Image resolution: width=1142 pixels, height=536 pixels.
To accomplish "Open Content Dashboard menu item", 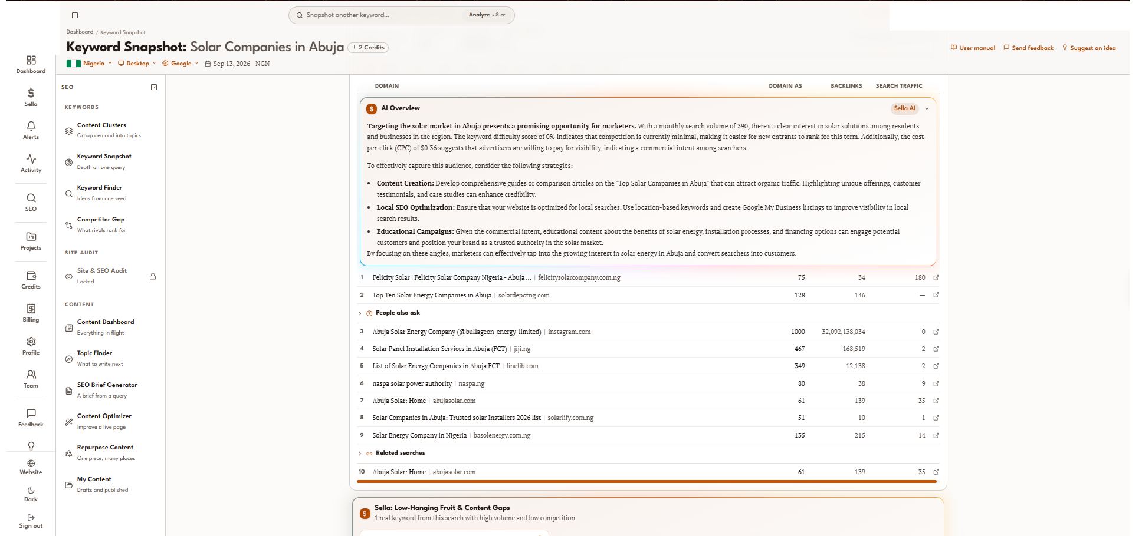I will (110, 327).
